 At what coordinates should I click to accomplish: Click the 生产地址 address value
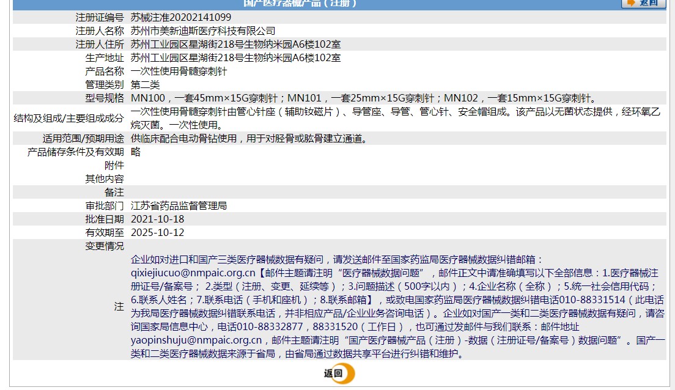pyautogui.click(x=235, y=57)
